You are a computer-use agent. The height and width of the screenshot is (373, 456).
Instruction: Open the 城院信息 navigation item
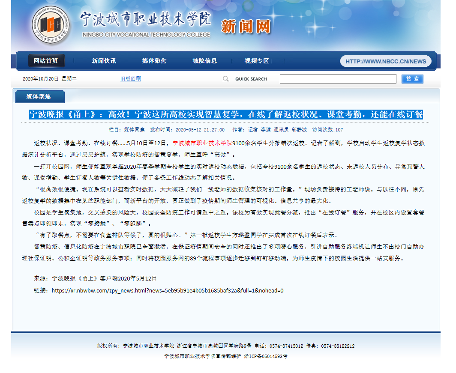point(205,61)
